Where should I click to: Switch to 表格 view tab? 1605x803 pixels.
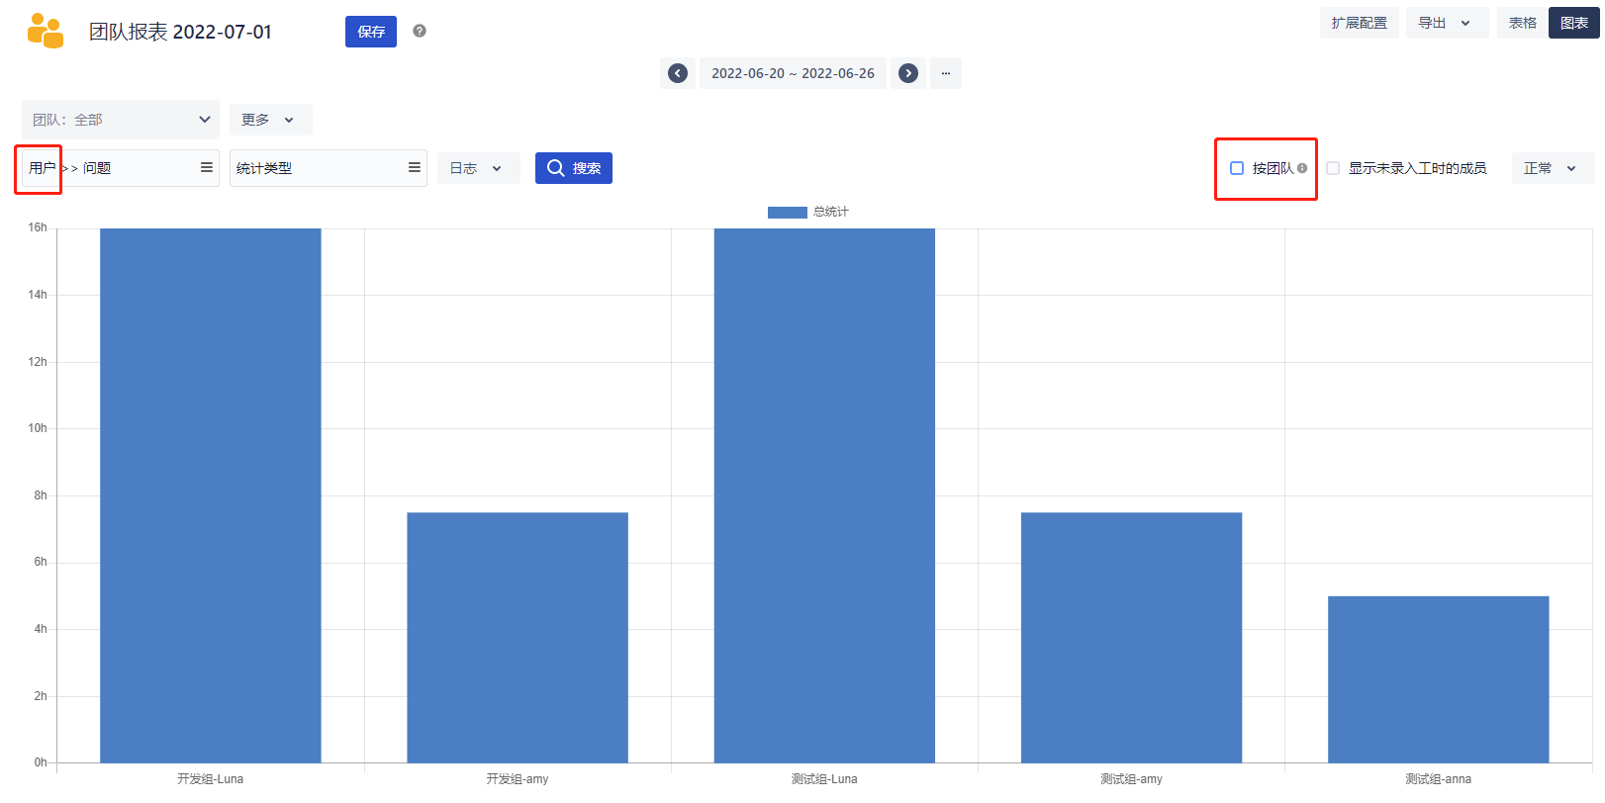click(1522, 23)
